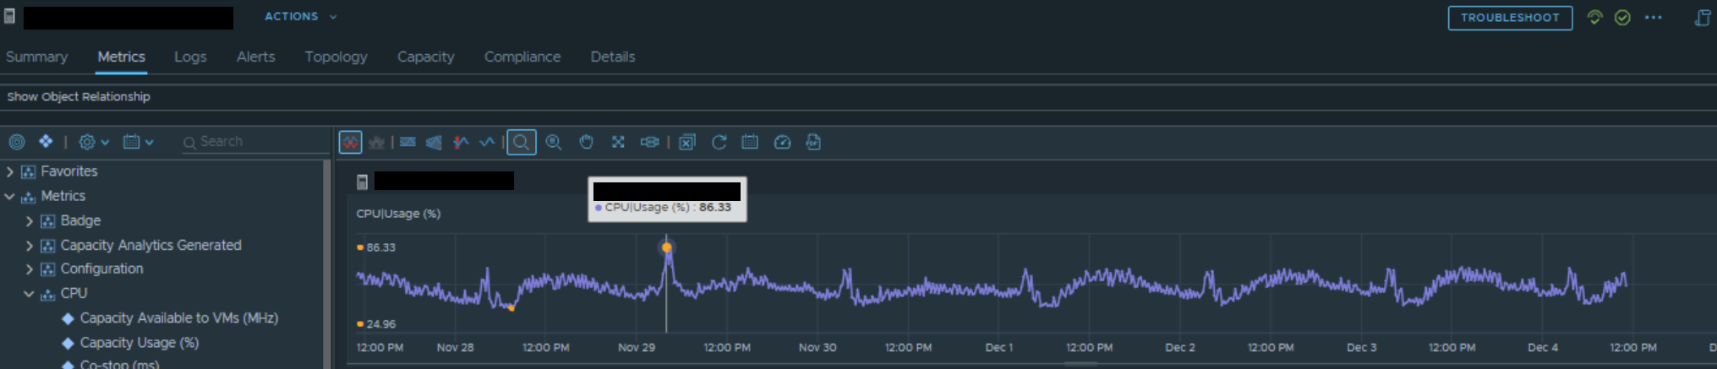Click the green checkmark circle icon
The height and width of the screenshot is (369, 1717).
(x=1622, y=18)
